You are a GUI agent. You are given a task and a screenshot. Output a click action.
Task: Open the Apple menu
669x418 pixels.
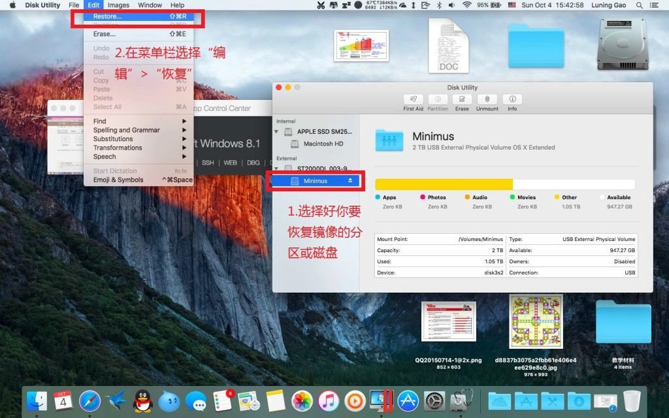(12, 5)
